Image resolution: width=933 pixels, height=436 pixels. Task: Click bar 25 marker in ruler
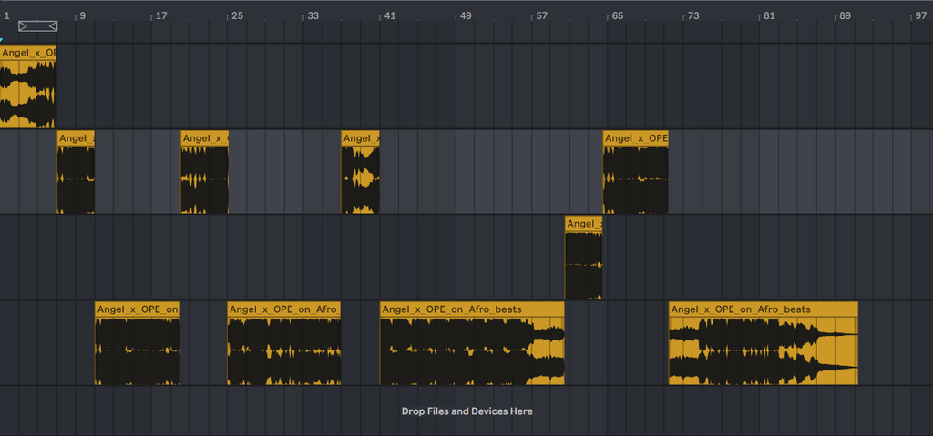tap(237, 16)
